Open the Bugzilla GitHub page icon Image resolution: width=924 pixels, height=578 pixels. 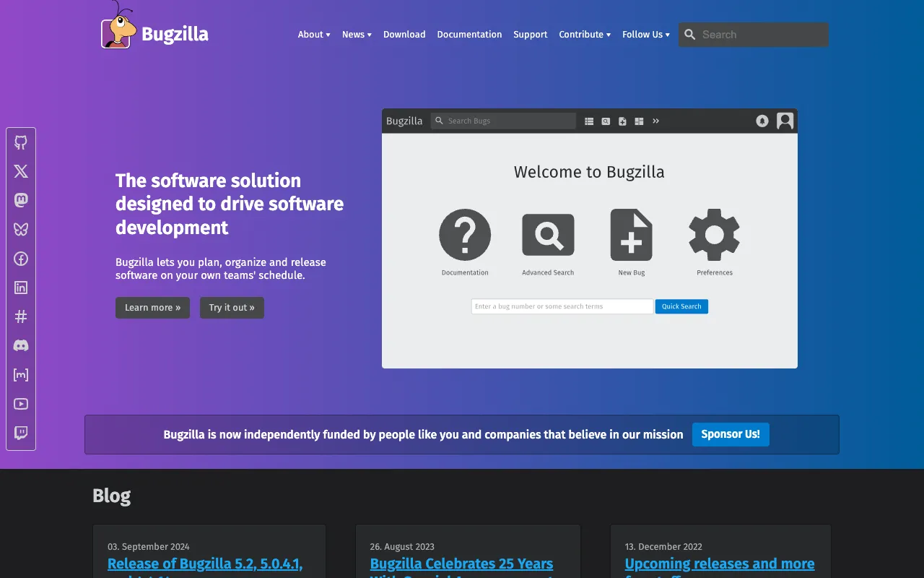(21, 142)
